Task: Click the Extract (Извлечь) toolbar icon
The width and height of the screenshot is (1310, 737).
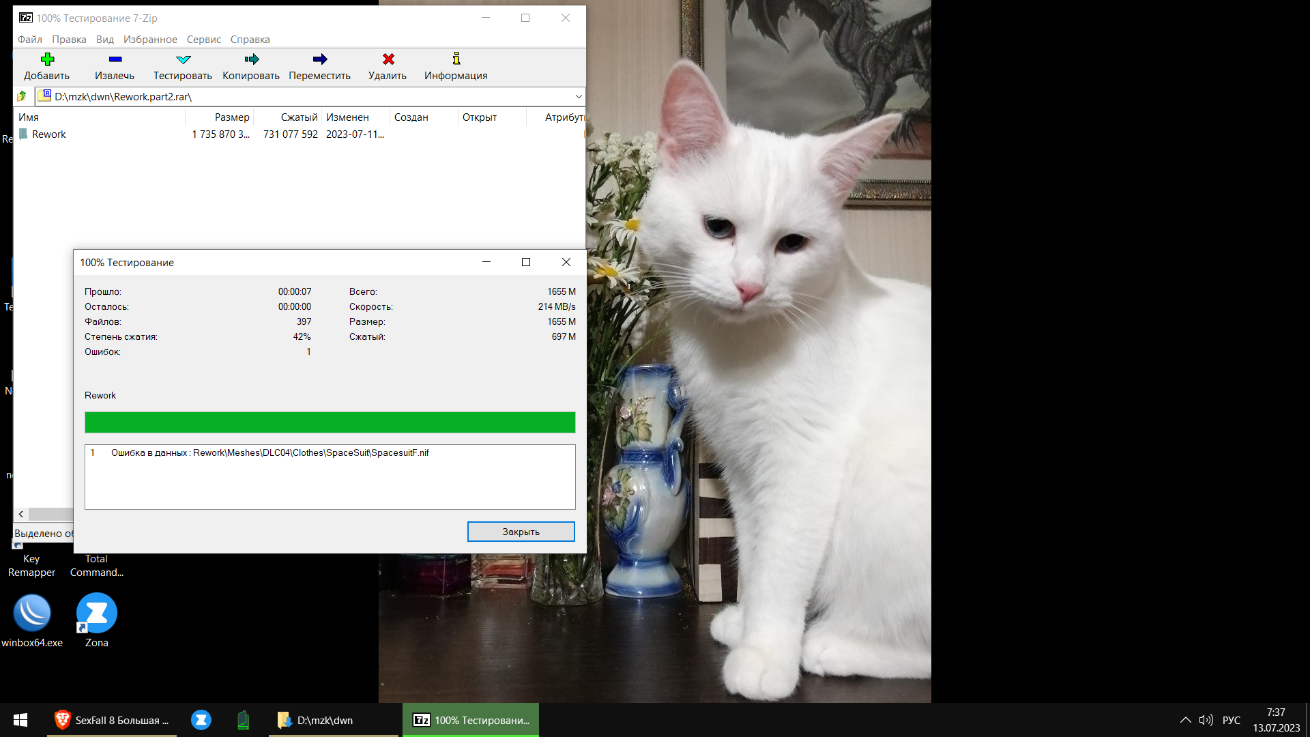Action: point(115,59)
